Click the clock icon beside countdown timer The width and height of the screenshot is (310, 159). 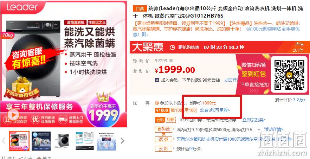click(172, 47)
